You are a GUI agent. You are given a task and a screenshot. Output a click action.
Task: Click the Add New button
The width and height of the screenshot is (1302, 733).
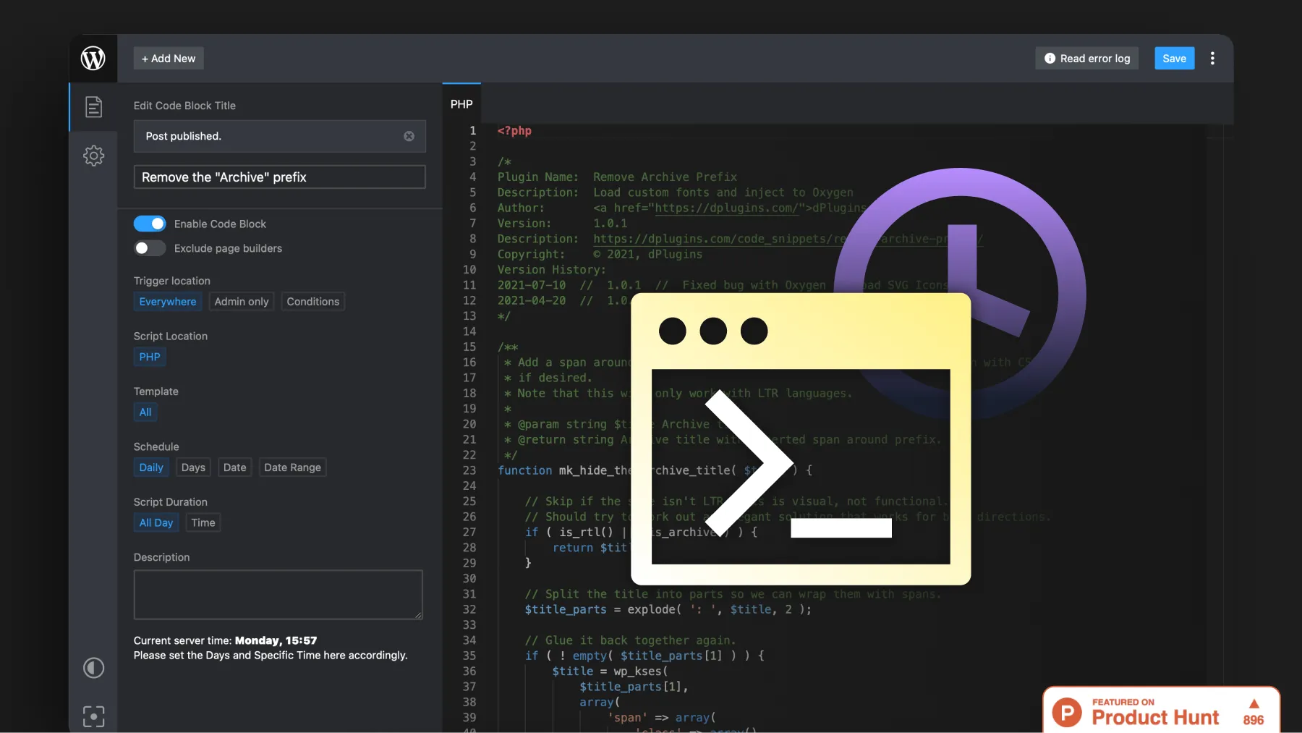(x=169, y=59)
